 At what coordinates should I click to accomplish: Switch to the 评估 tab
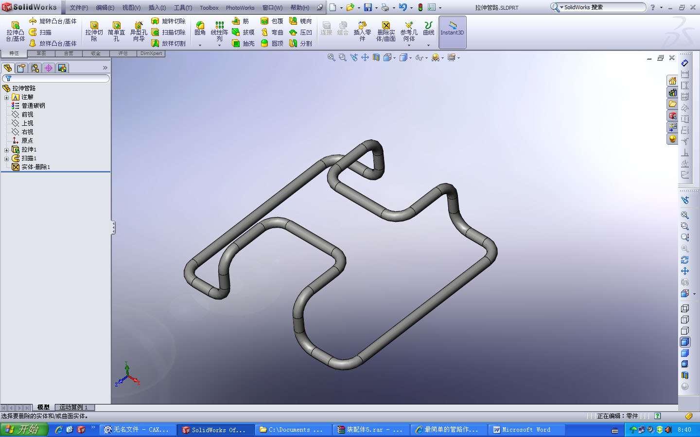click(123, 53)
